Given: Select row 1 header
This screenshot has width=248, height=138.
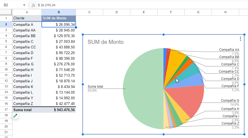Looking at the screenshot, I should click(6, 18).
